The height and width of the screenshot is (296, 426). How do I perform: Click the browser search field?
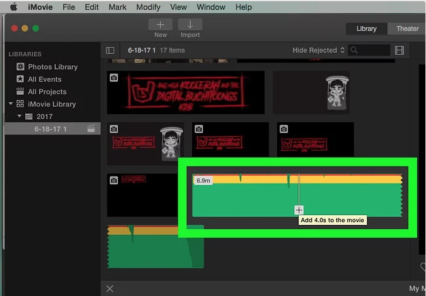[x=369, y=50]
